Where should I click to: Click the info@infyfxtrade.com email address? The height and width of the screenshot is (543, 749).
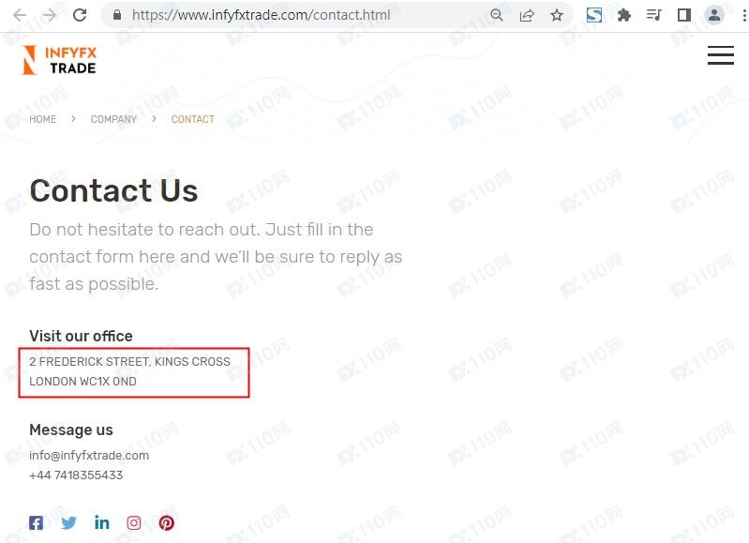[89, 456]
